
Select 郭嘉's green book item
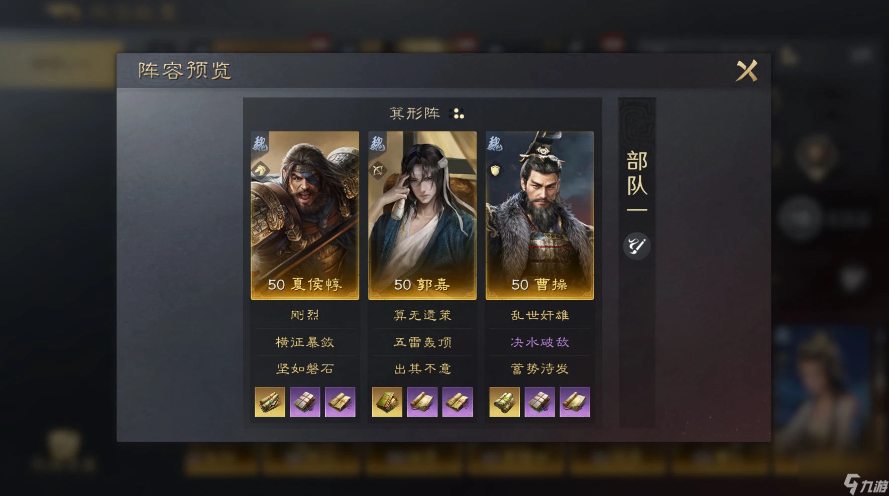pos(387,402)
